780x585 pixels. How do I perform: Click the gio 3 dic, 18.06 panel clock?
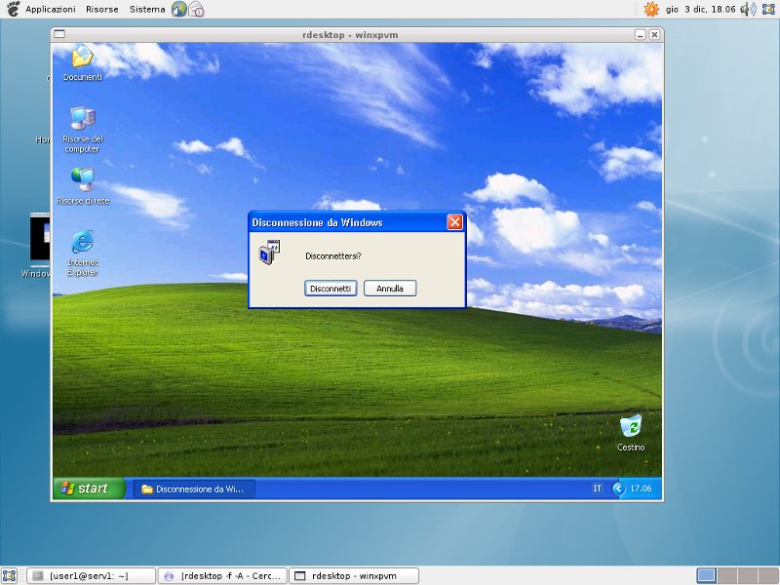[x=700, y=9]
